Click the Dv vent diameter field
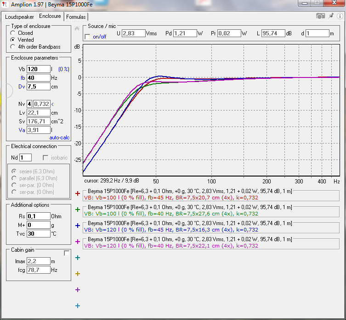 [x=39, y=87]
